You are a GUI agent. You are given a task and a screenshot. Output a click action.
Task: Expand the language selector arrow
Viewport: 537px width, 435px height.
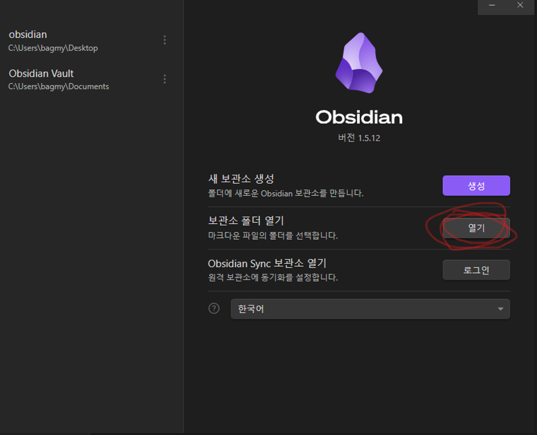pyautogui.click(x=501, y=309)
